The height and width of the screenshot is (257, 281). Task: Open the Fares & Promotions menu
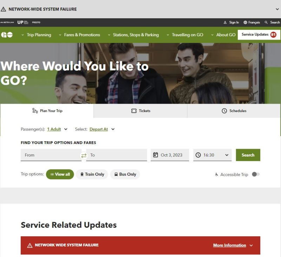[80, 35]
